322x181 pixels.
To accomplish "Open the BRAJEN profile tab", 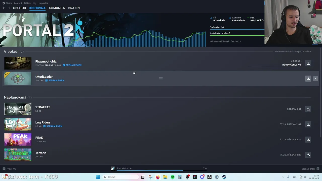I will pyautogui.click(x=74, y=8).
